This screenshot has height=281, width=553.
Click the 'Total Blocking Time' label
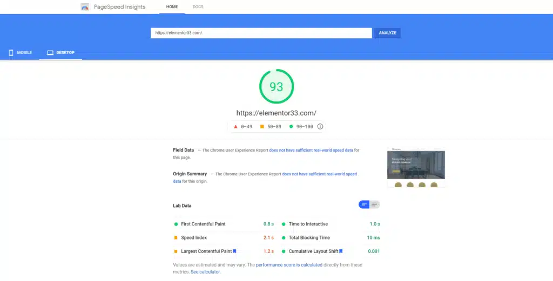(x=309, y=238)
